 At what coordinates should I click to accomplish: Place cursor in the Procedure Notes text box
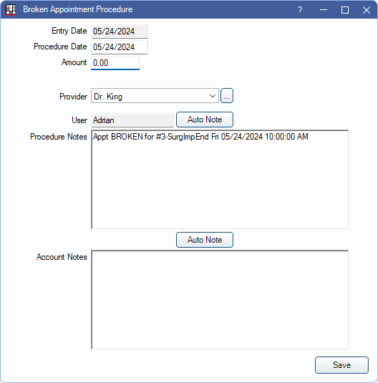click(x=220, y=180)
